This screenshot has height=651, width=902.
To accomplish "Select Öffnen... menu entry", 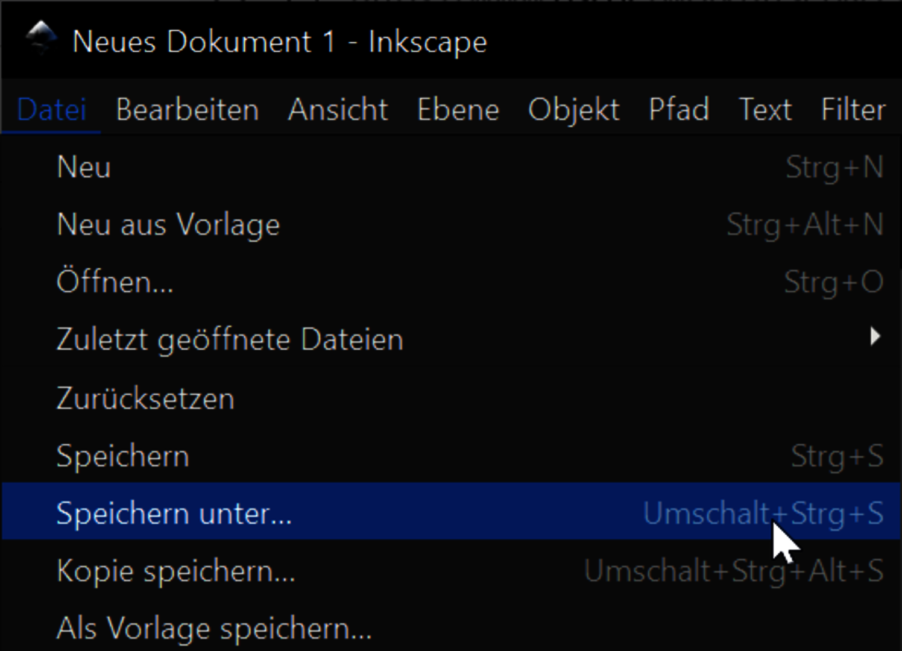I will coord(115,281).
